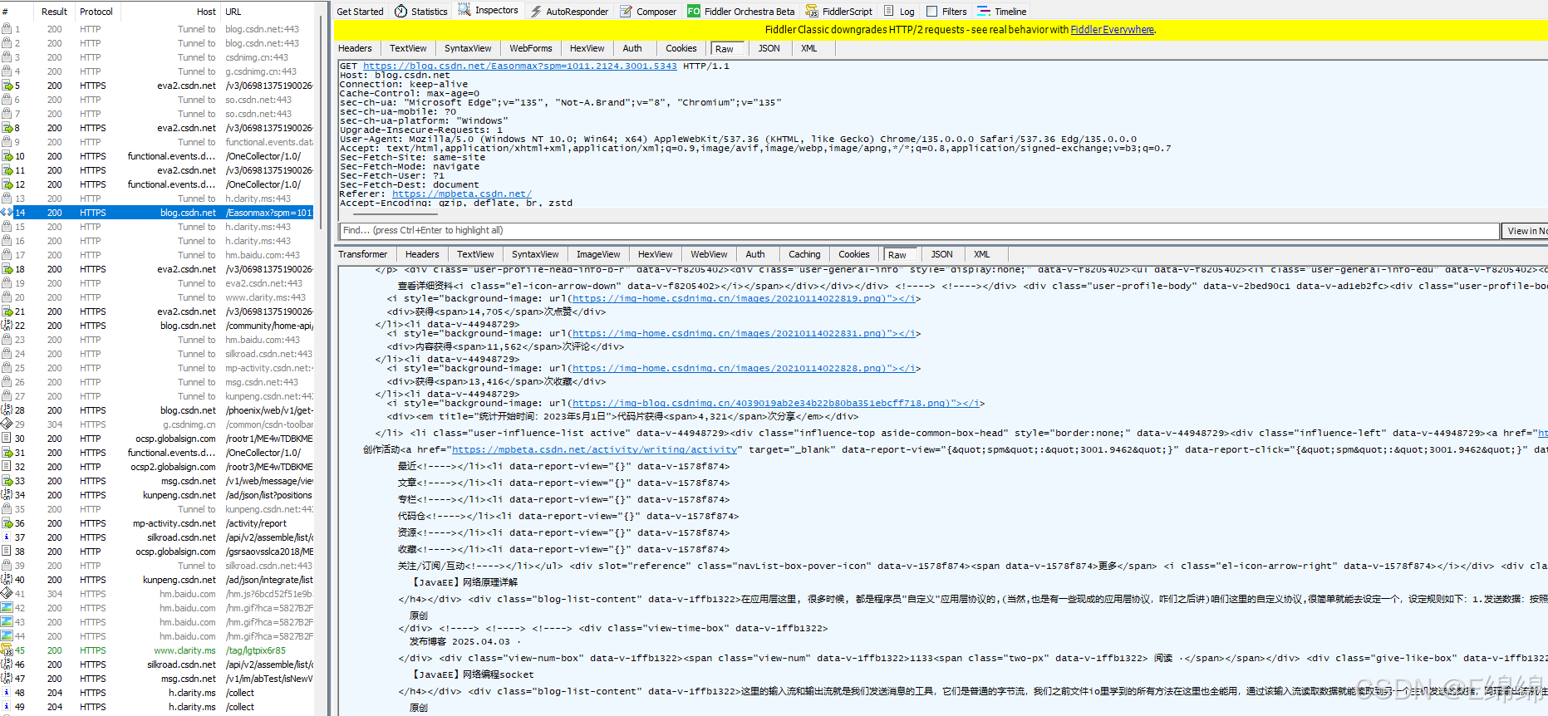Click the icon of session 41
Screen dimensions: 1548x716
click(x=7, y=594)
